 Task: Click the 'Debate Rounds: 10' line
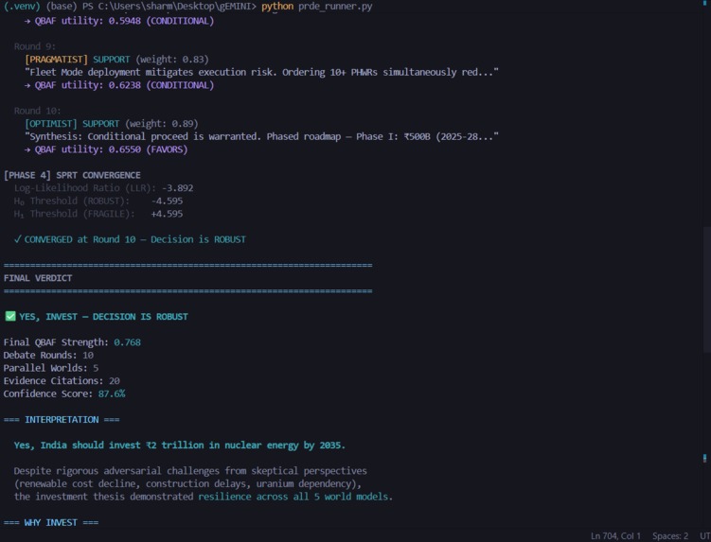tap(48, 356)
